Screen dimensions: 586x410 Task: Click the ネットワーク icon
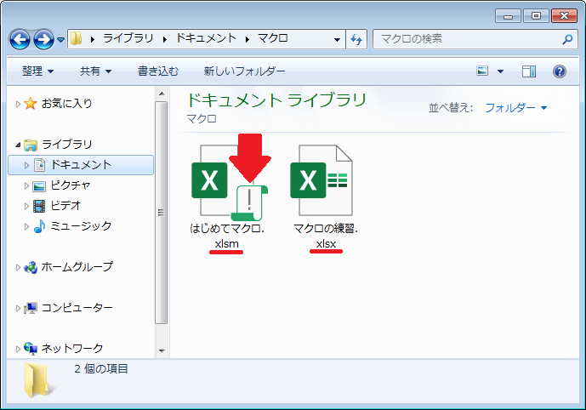point(31,349)
